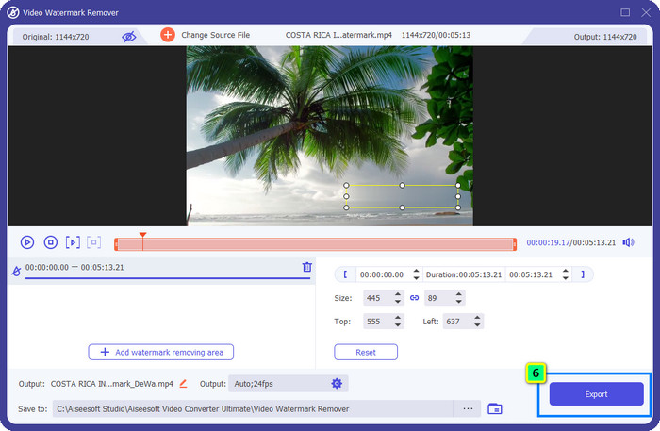Stop the video playback
The width and height of the screenshot is (660, 431).
(51, 242)
